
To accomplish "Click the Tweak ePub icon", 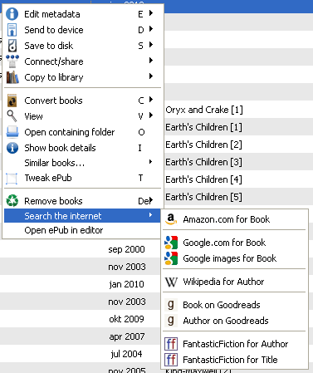I will click(x=12, y=179).
